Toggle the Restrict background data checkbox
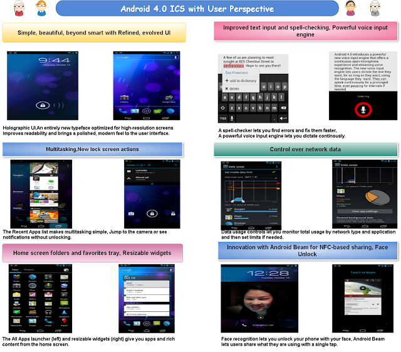Image resolution: width=401 pixels, height=352 pixels. tap(388, 219)
